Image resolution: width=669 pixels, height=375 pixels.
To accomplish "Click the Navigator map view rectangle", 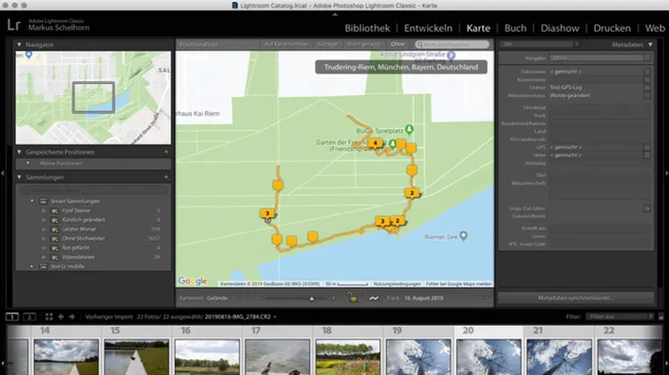I will [94, 98].
